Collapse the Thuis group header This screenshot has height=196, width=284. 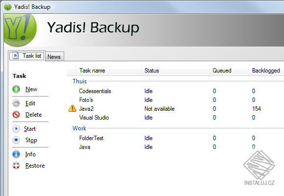80,81
